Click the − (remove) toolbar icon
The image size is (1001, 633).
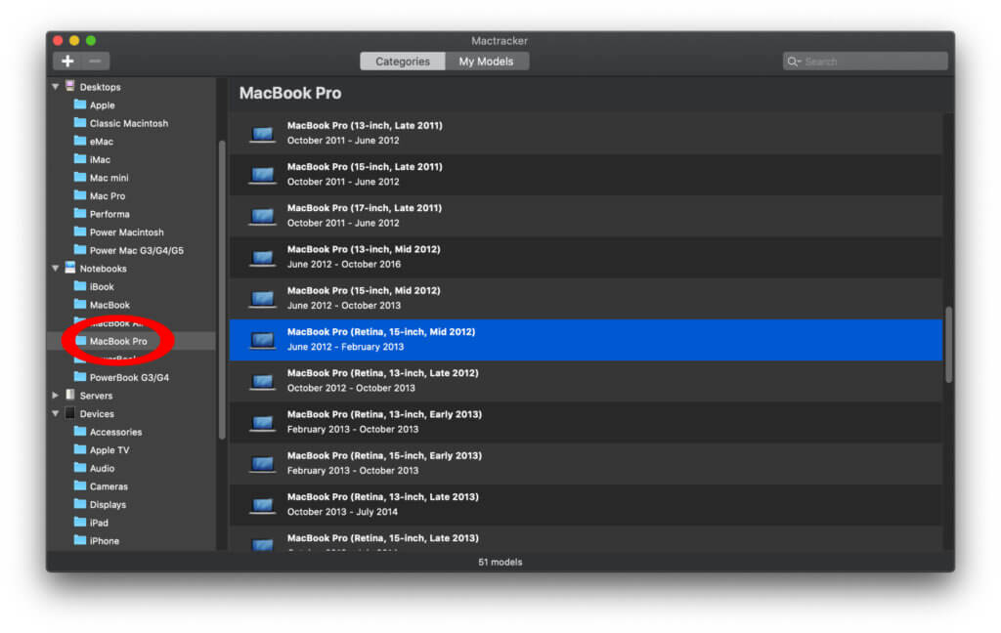tap(93, 61)
